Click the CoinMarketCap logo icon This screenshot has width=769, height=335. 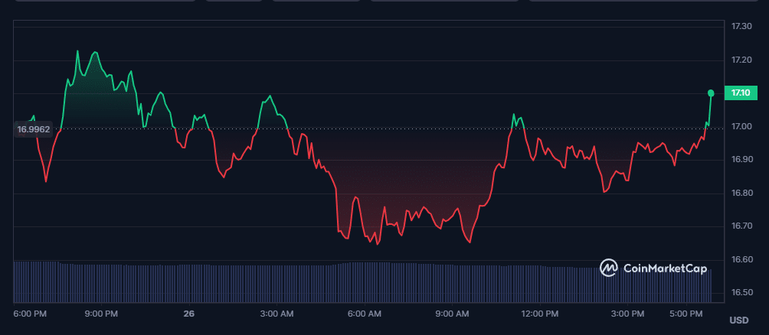pyautogui.click(x=609, y=268)
